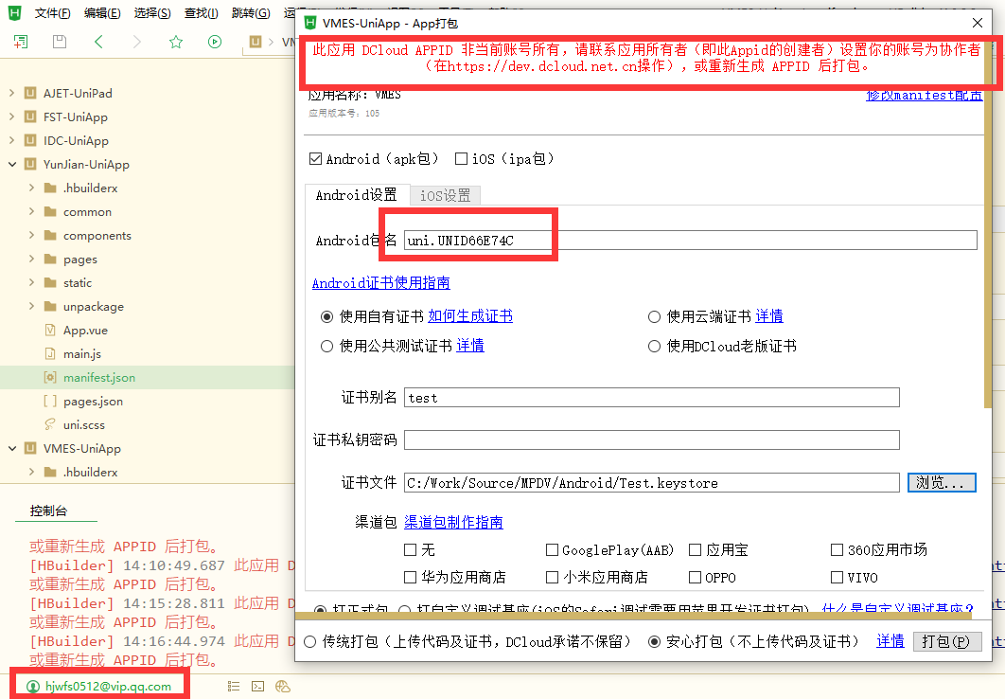This screenshot has height=699, width=1005.
Task: Click the 打包(P) button
Action: pos(946,642)
